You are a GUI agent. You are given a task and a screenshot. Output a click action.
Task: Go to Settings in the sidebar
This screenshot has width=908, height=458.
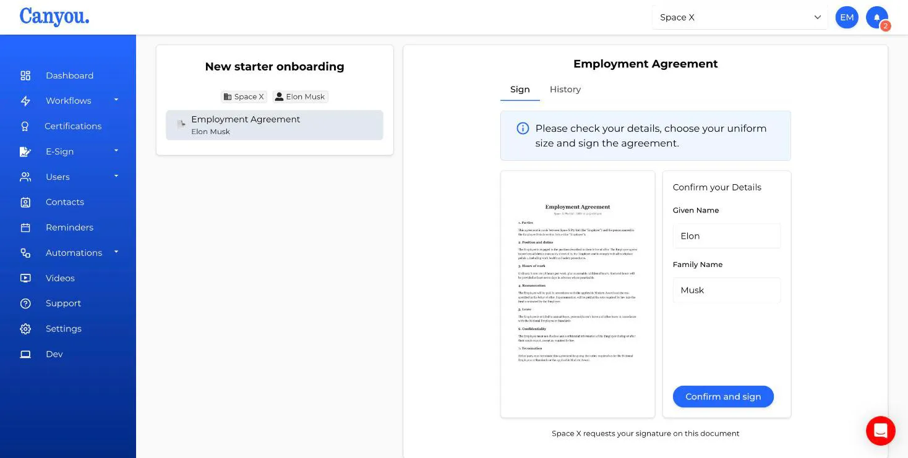tap(64, 329)
